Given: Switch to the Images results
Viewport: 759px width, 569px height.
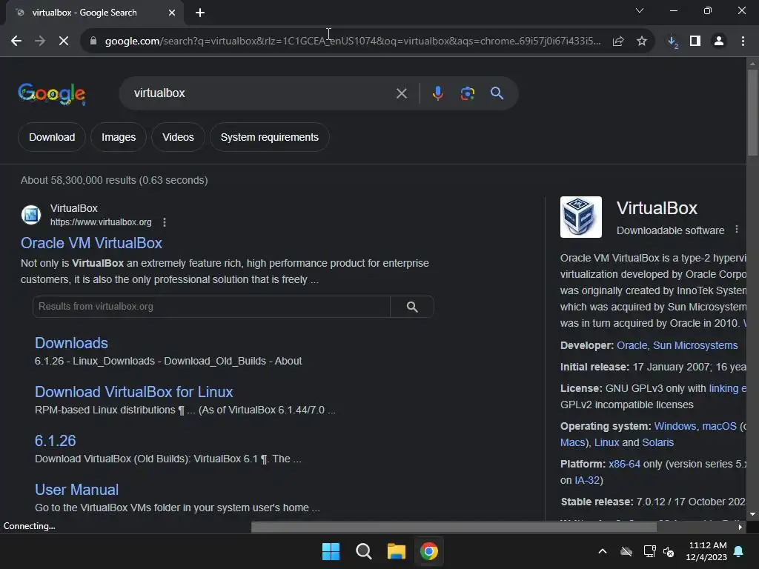Looking at the screenshot, I should pos(119,137).
